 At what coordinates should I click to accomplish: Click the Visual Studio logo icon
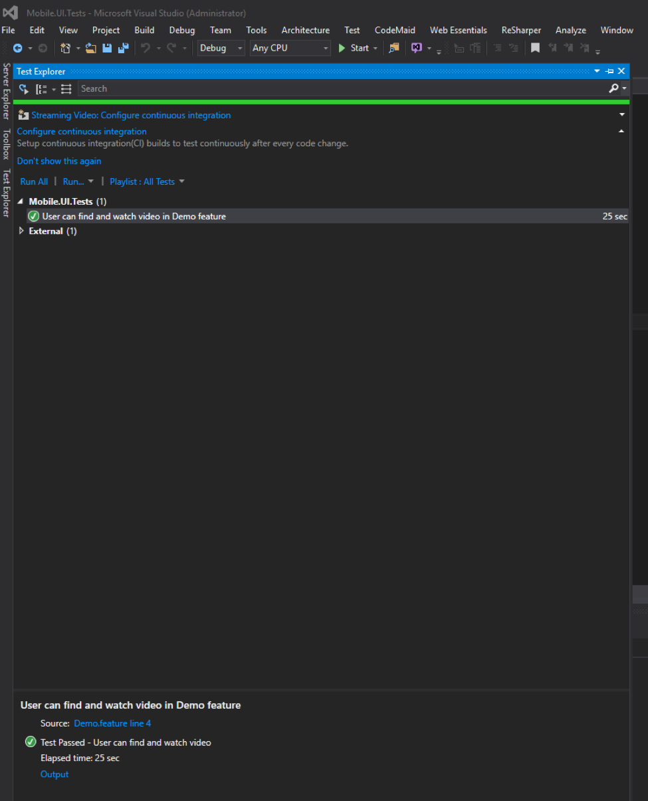pos(11,13)
